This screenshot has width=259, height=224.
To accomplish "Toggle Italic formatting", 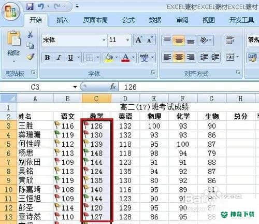I will click(59, 57).
